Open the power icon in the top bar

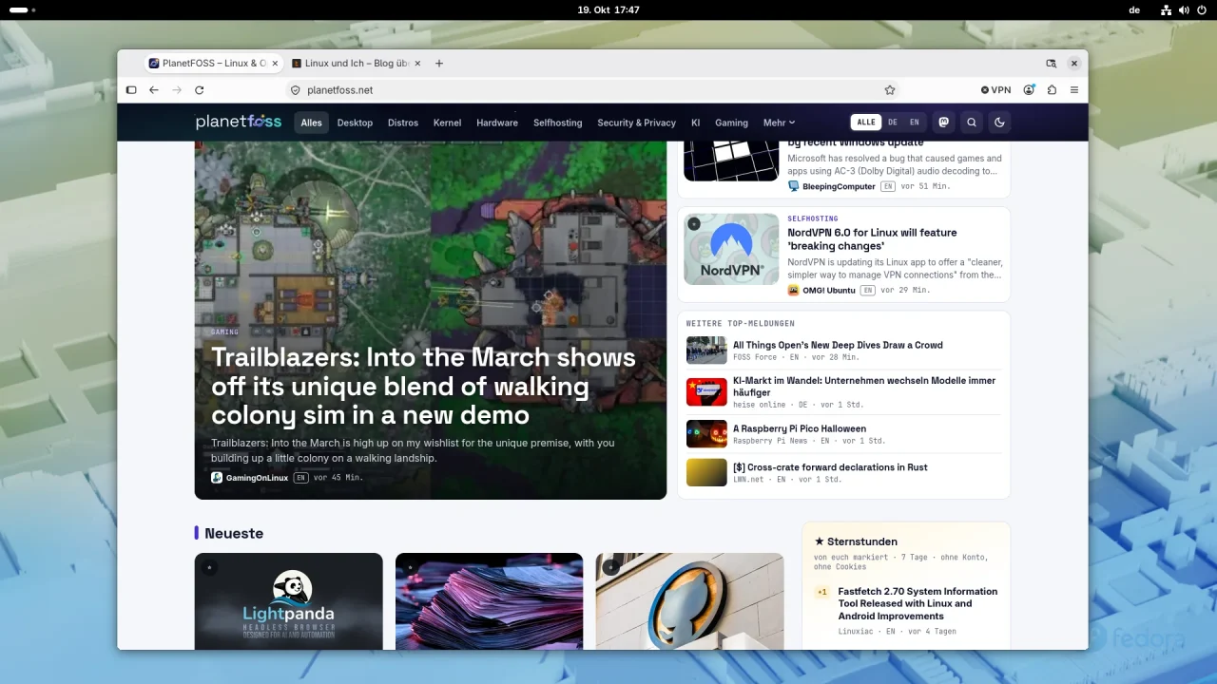pyautogui.click(x=1202, y=9)
